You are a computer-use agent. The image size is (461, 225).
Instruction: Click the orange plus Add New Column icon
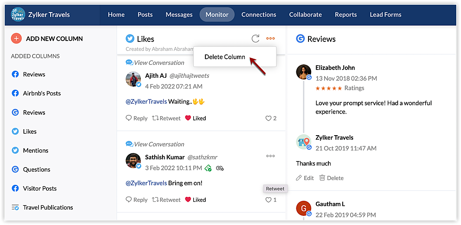point(16,38)
